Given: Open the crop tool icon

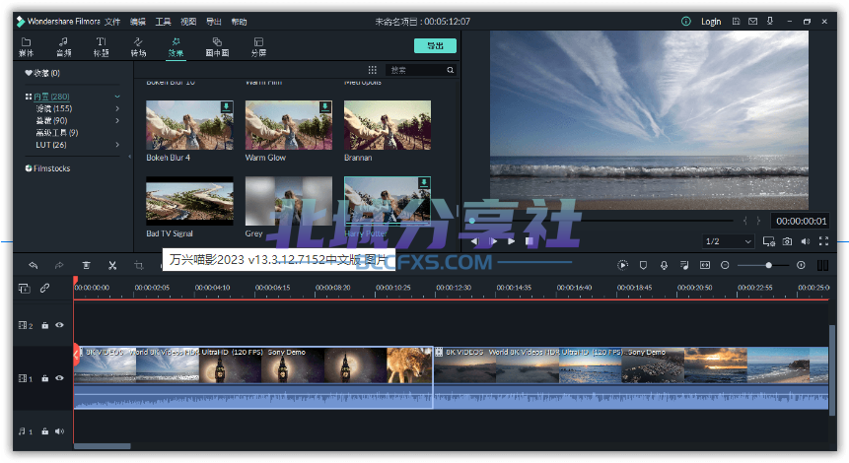Looking at the screenshot, I should [x=139, y=265].
